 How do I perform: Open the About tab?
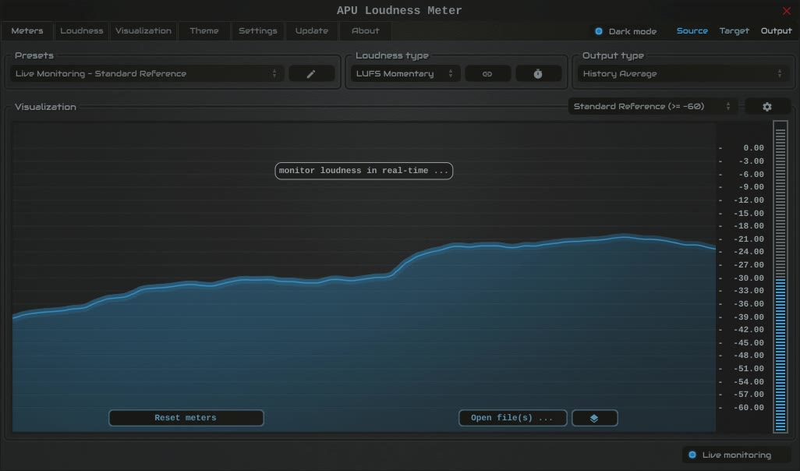coord(366,30)
